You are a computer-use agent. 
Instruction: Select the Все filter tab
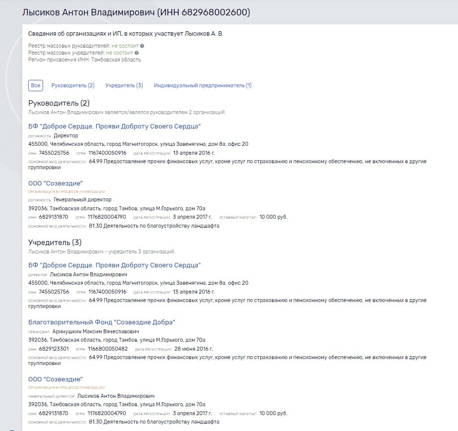(x=36, y=85)
